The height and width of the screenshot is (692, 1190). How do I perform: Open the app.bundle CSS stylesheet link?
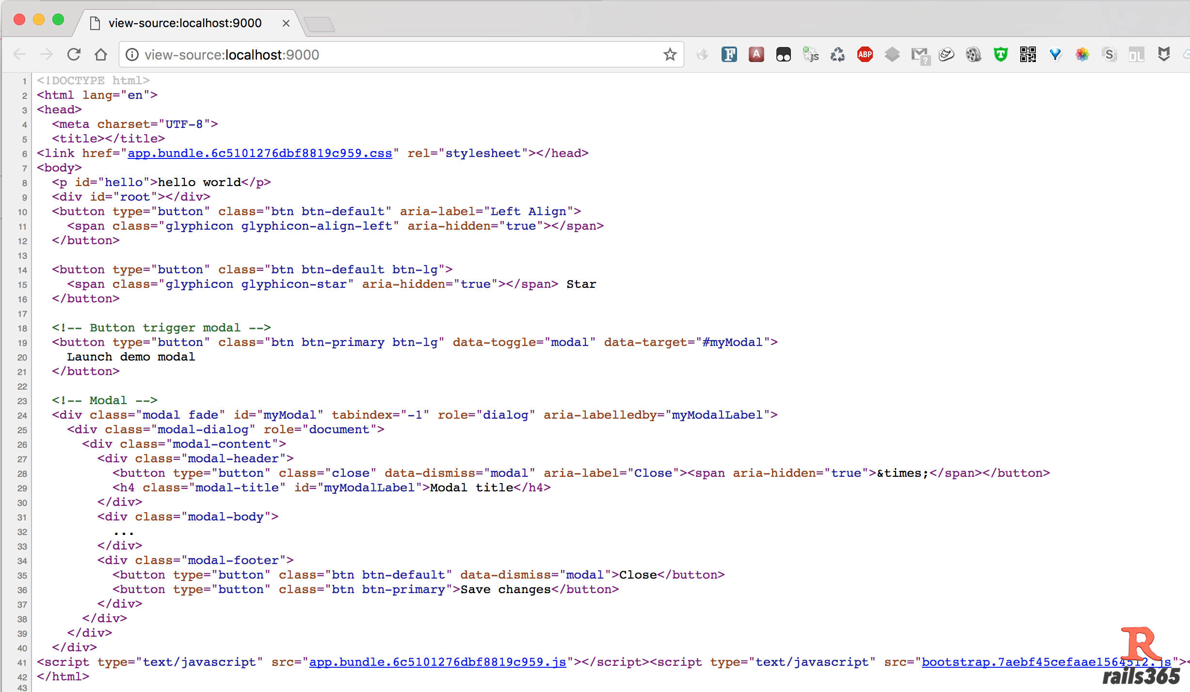point(259,154)
